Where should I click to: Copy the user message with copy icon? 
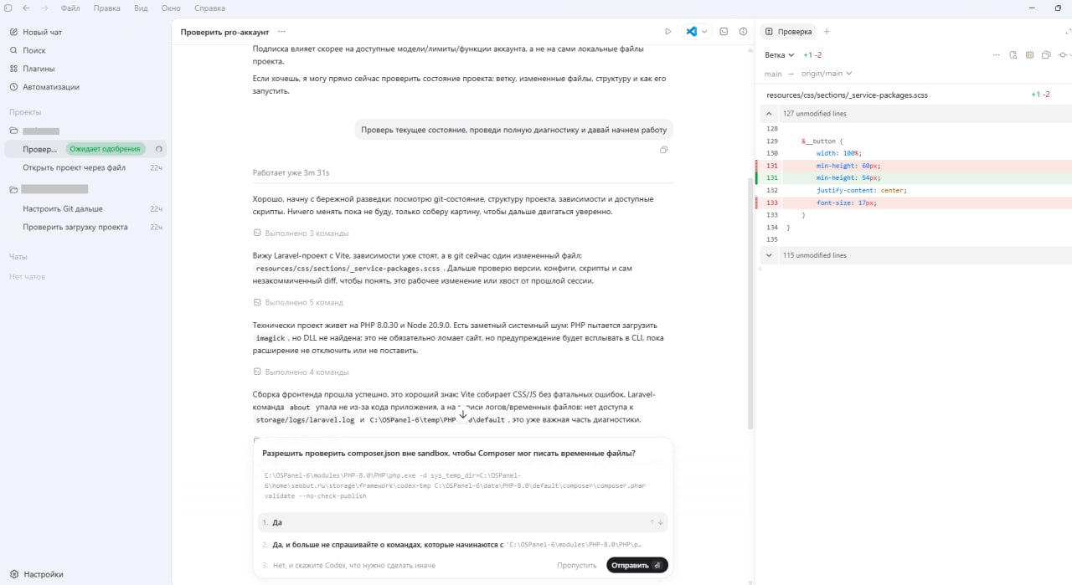tap(664, 150)
